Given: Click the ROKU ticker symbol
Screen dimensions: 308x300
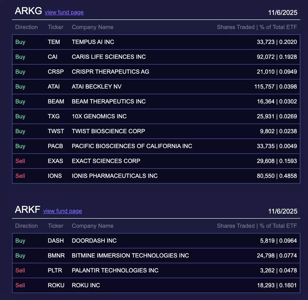Looking at the screenshot, I should (56, 285).
